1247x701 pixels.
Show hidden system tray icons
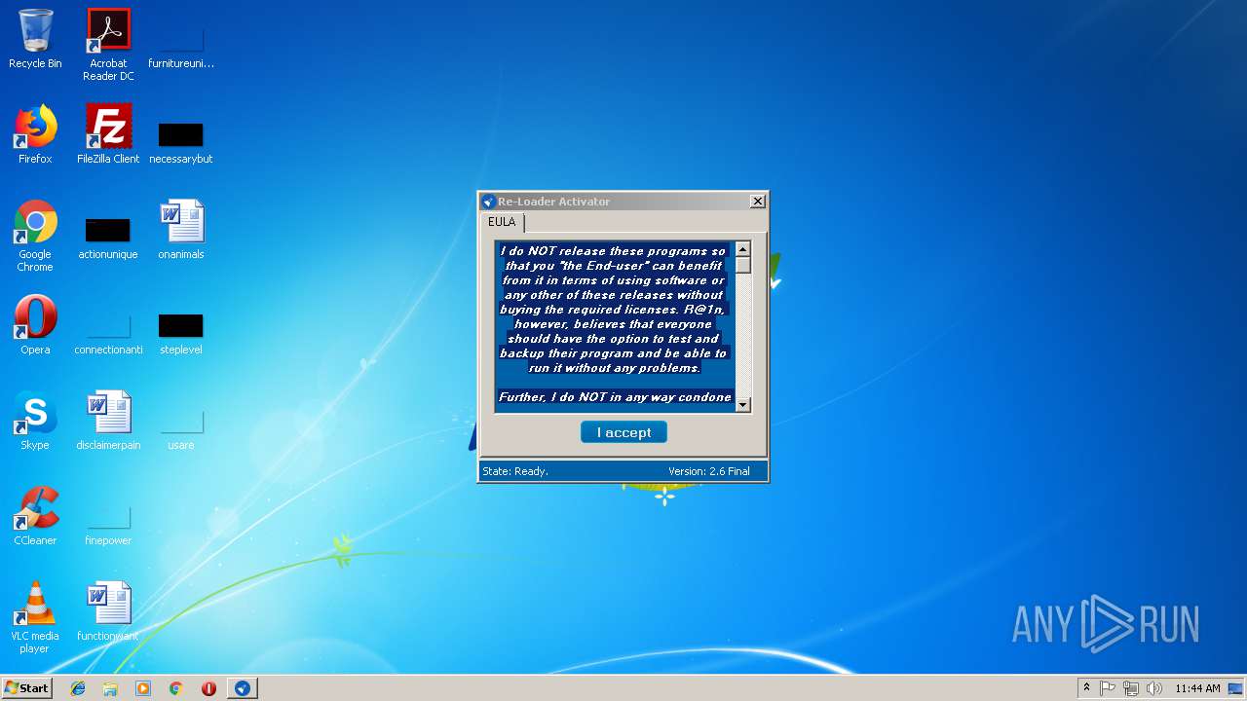coord(1086,688)
